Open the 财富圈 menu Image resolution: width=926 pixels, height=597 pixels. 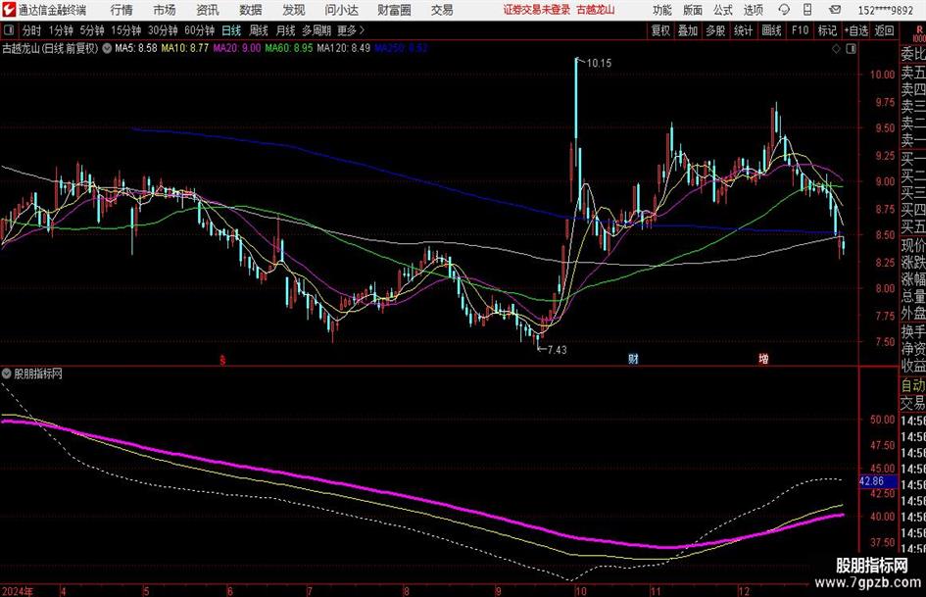[394, 10]
